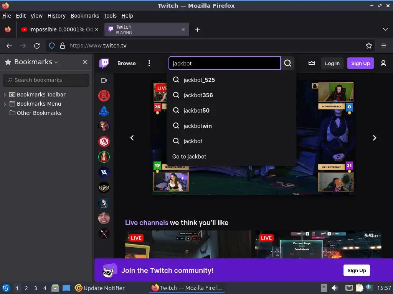Viewport: 393px width, 294px height.
Task: Expand the Bookmarks Menu folder
Action: (5, 104)
